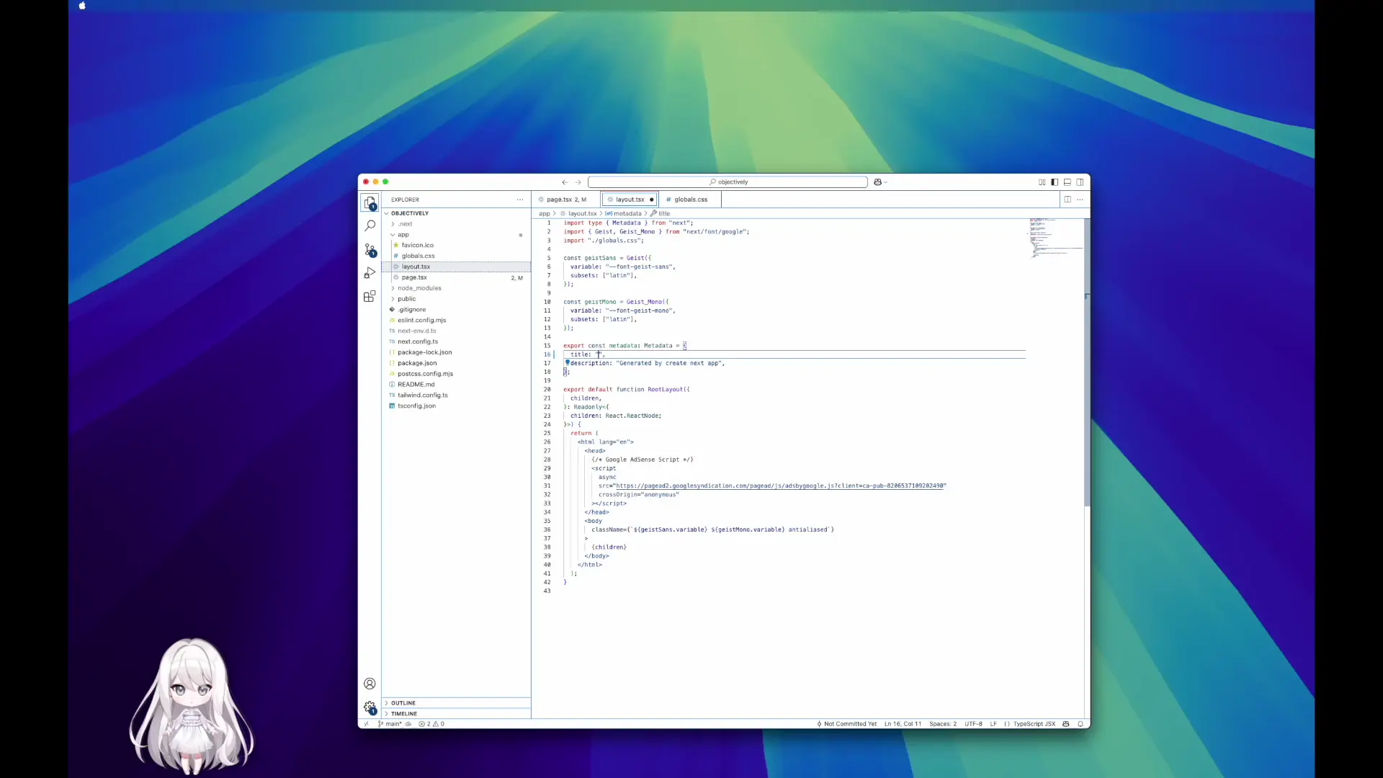Click the editor vertical scrollbar
The image size is (1383, 778).
tap(1087, 362)
